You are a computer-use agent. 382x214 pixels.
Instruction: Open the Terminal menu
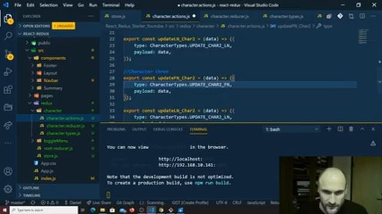[x=111, y=5]
